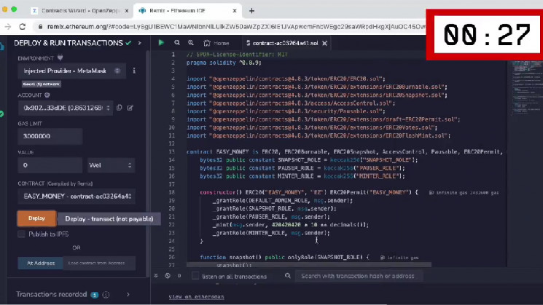This screenshot has width=543, height=305.
Task: Open the Home tab in editor
Action: click(x=216, y=43)
